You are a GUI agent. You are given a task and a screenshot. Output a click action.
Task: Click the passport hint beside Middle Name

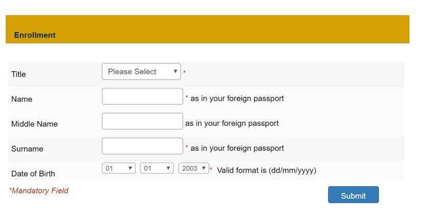pyautogui.click(x=232, y=123)
